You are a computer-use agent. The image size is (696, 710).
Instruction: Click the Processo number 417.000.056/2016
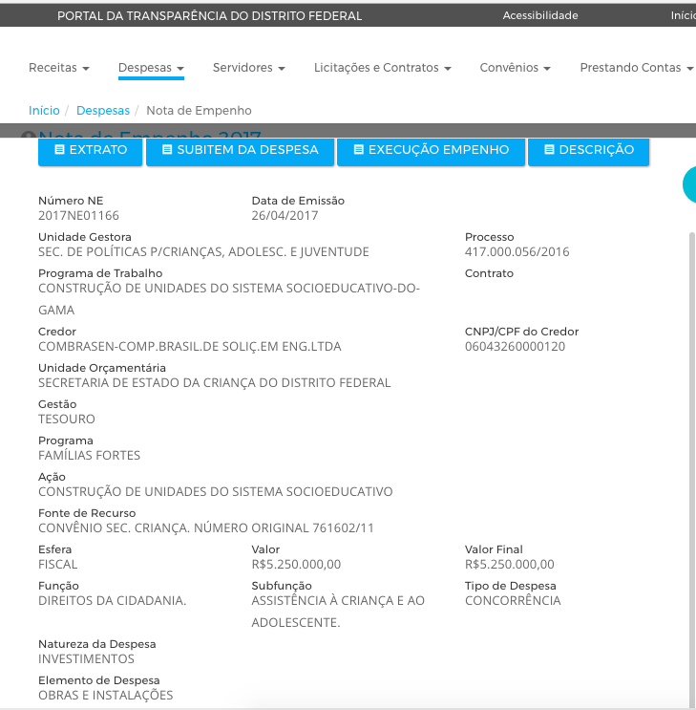coord(517,252)
